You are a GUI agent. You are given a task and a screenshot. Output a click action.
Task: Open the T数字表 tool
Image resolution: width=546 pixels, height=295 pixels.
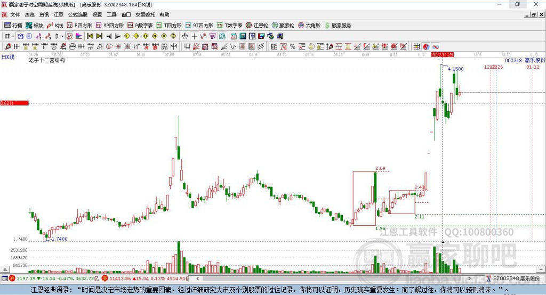(229, 26)
